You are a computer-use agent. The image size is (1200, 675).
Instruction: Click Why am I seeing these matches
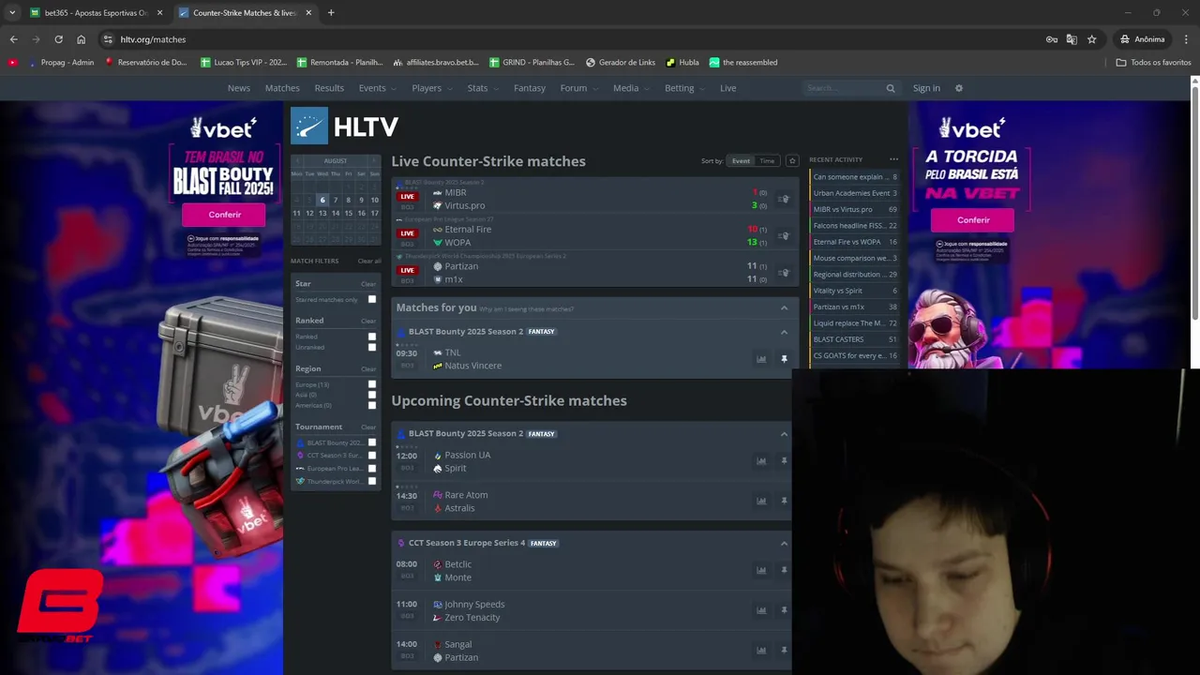tap(526, 308)
